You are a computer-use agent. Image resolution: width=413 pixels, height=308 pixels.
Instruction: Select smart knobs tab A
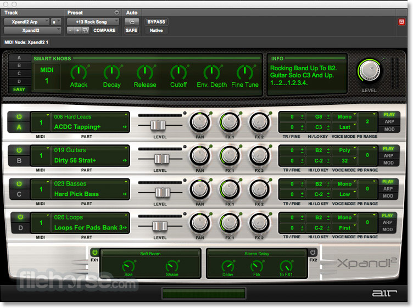(19, 58)
